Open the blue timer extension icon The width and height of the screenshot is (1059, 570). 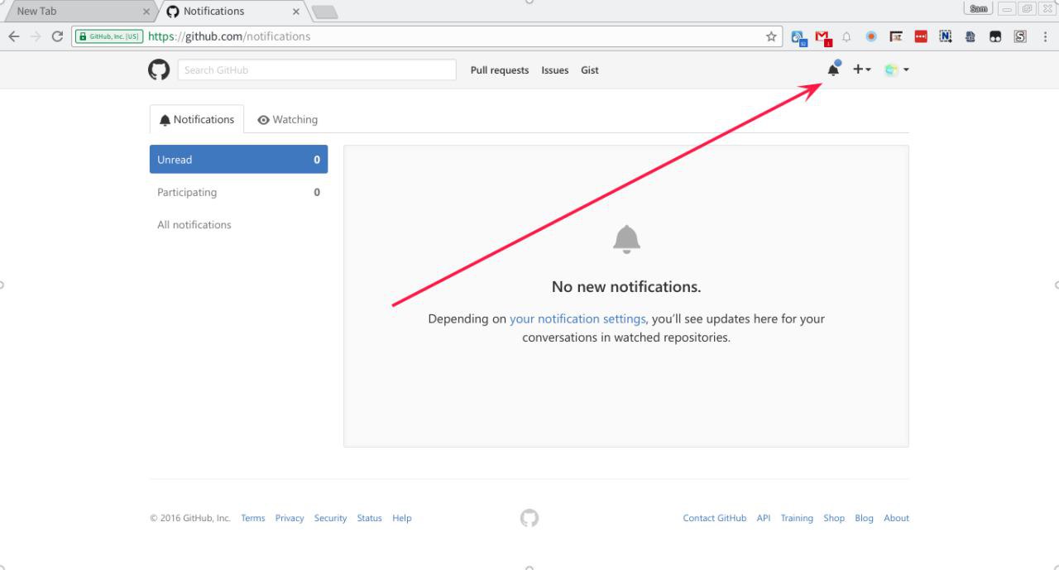tap(798, 37)
